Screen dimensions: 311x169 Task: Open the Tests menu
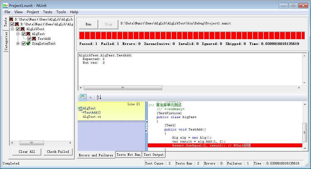coord(48,12)
